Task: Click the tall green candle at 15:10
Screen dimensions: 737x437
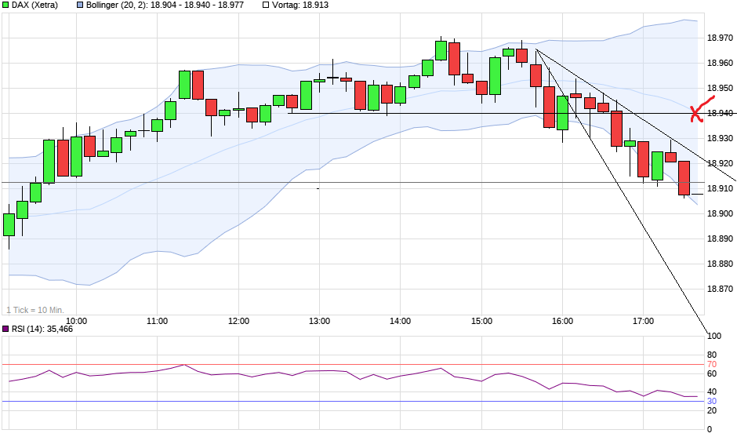Action: click(x=495, y=76)
